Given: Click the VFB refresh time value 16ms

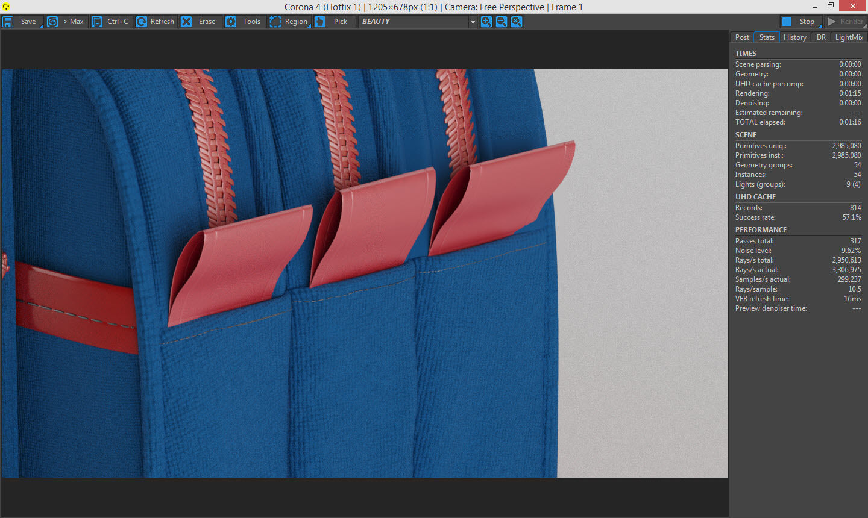Looking at the screenshot, I should coord(852,299).
